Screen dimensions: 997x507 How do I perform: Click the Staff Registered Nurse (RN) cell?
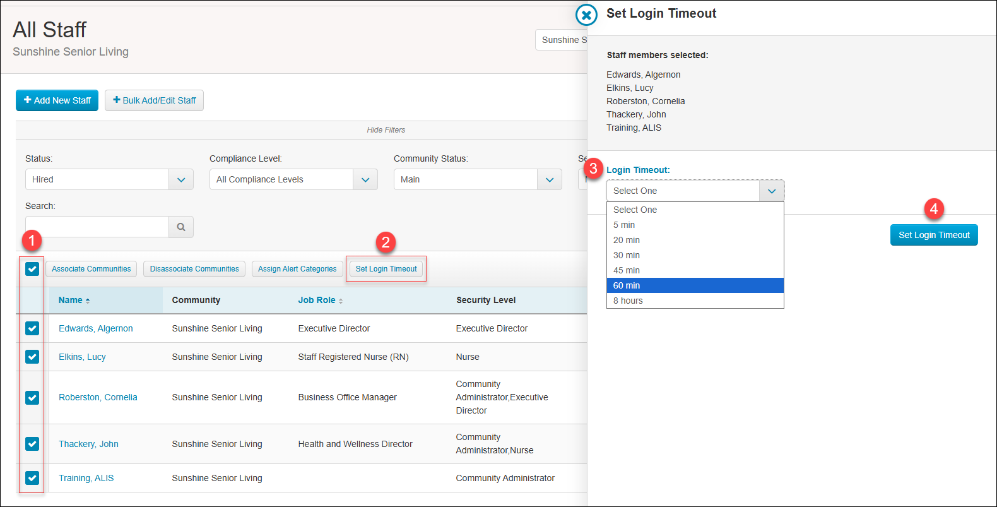(x=353, y=357)
